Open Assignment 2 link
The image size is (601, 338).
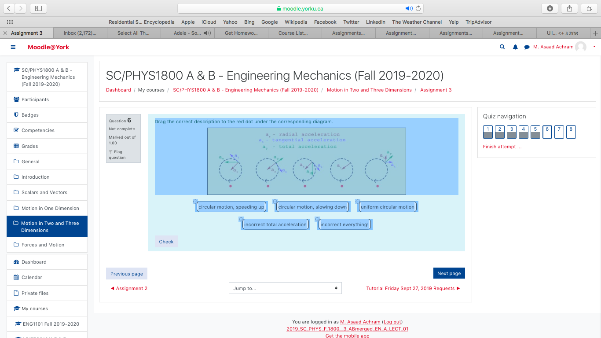(129, 288)
